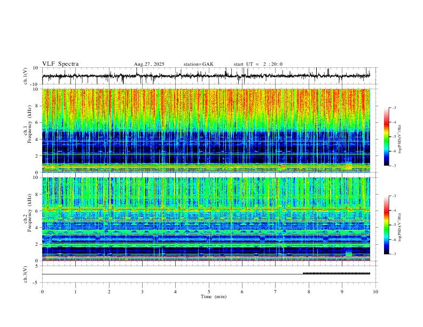Select the "ch.1 Frequency (kHz)" axis label
This screenshot has width=423, height=327.
click(x=28, y=124)
